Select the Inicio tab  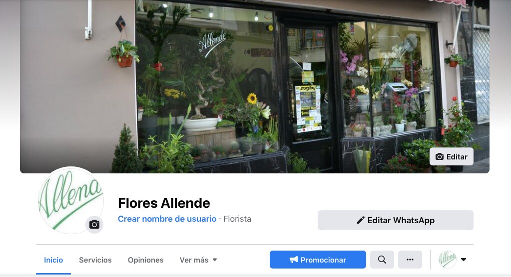pos(53,260)
